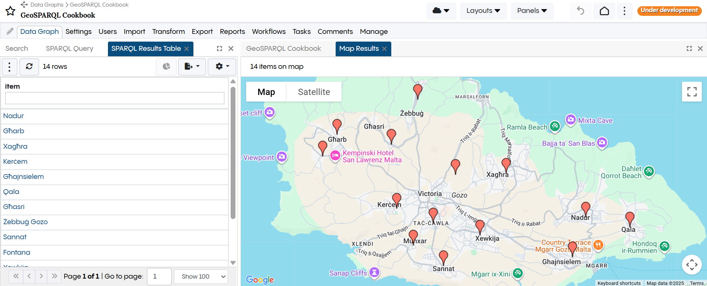
Task: Click the refresh results icon
Action: point(29,67)
